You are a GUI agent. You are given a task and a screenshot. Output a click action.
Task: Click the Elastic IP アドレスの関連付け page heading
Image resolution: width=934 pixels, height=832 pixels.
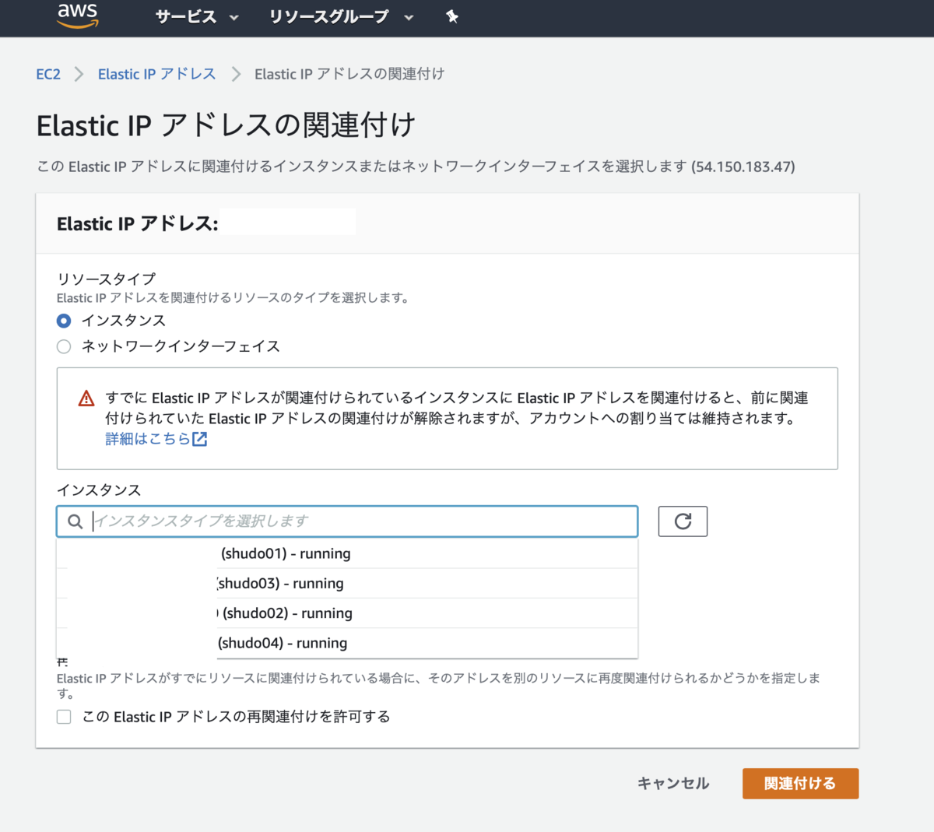tap(226, 125)
